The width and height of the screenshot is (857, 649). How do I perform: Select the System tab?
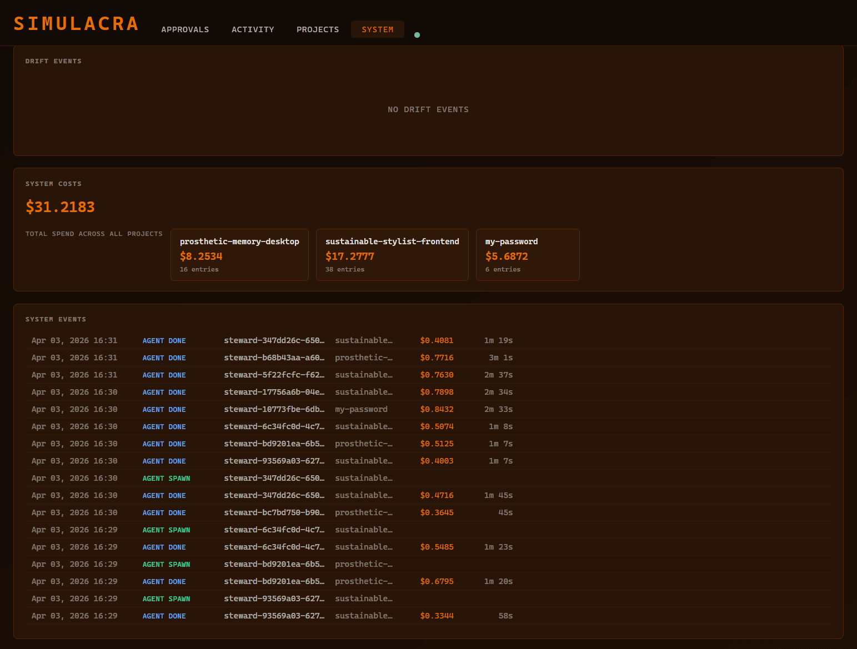tap(378, 29)
